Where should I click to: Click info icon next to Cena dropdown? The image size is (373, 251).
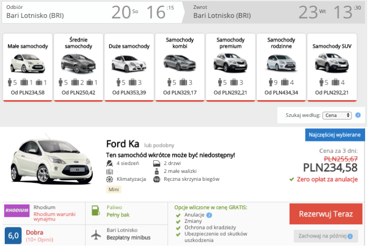(x=358, y=115)
